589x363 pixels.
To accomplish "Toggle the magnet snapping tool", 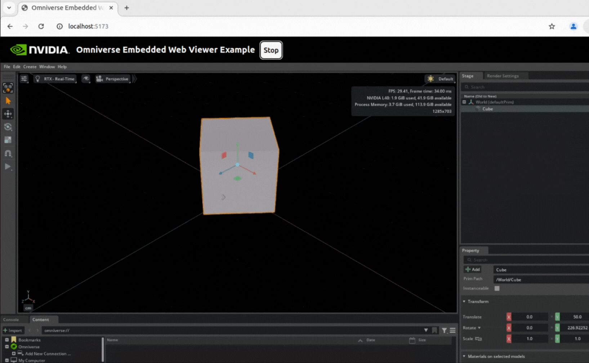I will coord(8,153).
